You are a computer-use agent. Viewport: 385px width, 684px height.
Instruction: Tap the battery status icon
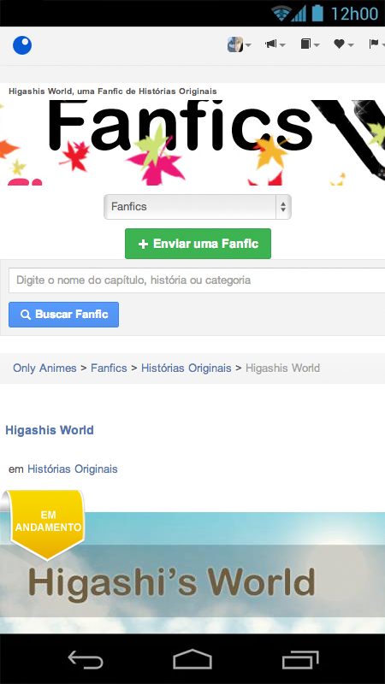pyautogui.click(x=317, y=13)
